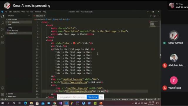Viewport: 188px width, 106px height.
Task: Click the title text on line 5
Action: [x=72, y=34]
